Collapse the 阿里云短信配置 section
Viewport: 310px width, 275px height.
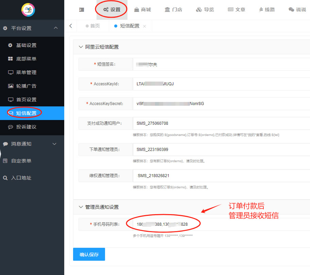coord(81,47)
